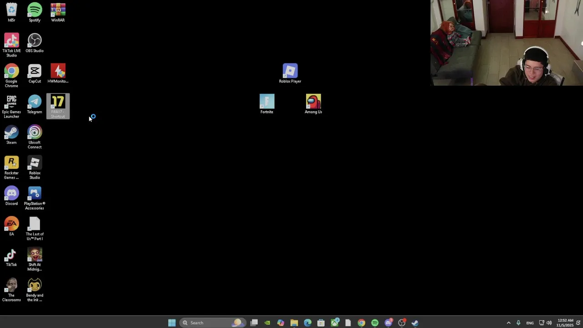Viewport: 583px width, 328px height.
Task: Select the WinRAR desktop icon
Action: [x=58, y=13]
